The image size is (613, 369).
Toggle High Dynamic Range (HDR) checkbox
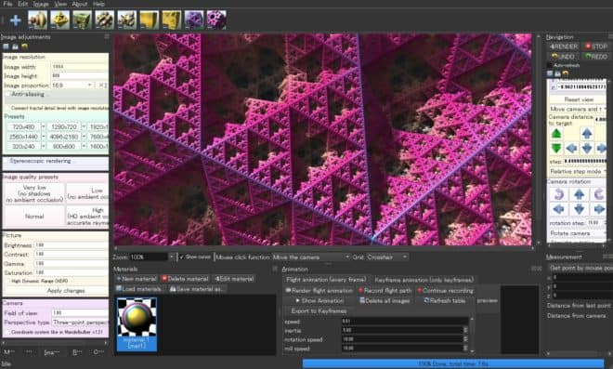(x=7, y=281)
